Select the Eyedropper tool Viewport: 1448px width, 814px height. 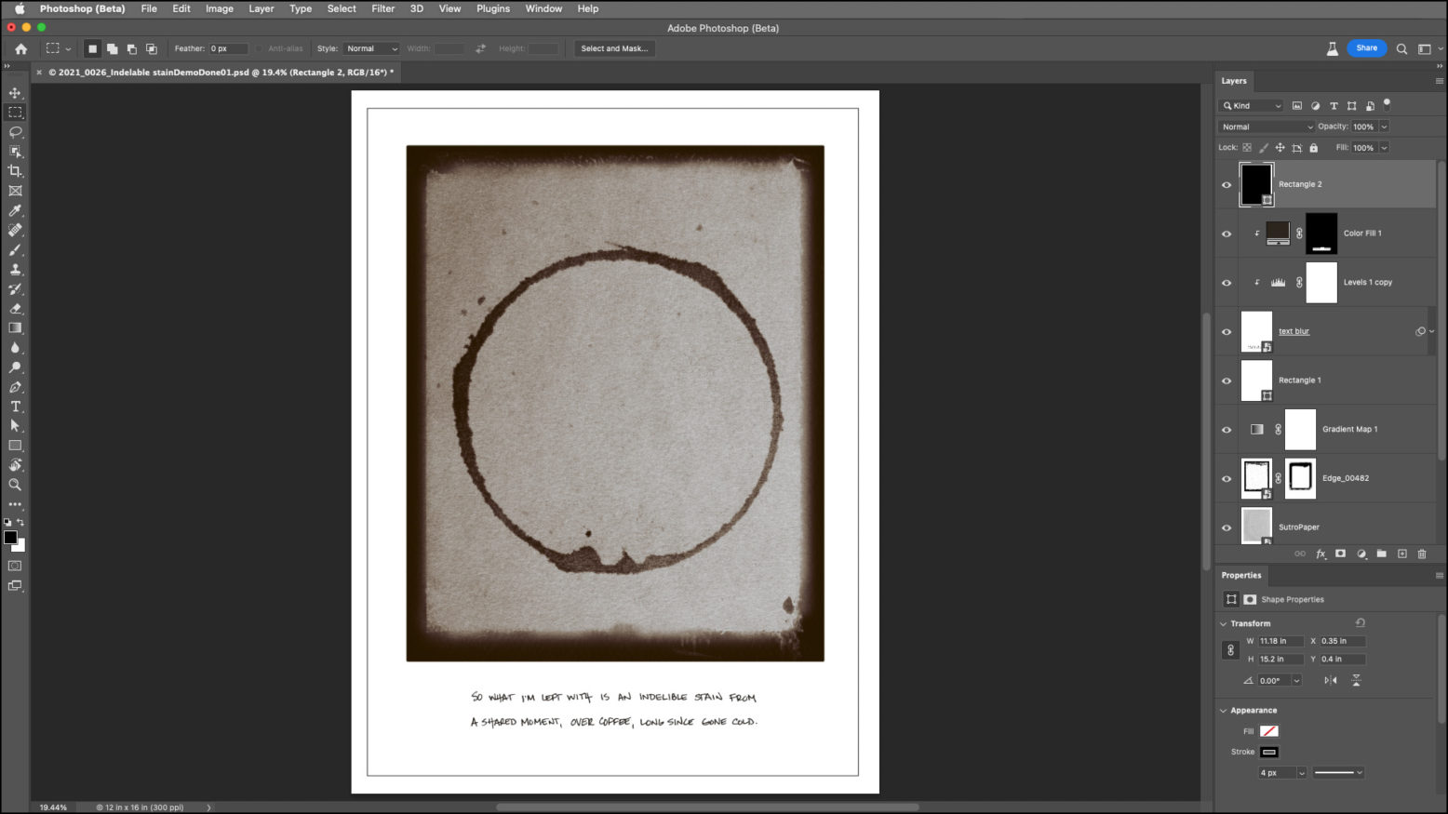[x=15, y=210]
